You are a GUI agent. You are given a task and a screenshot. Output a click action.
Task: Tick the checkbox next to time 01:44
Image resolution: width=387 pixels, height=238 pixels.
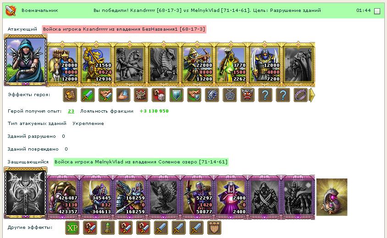[377, 11]
